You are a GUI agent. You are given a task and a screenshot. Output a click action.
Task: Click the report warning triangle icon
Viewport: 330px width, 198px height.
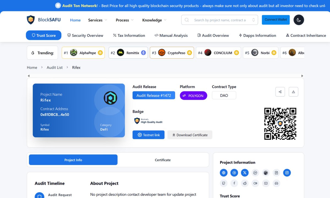(293, 92)
